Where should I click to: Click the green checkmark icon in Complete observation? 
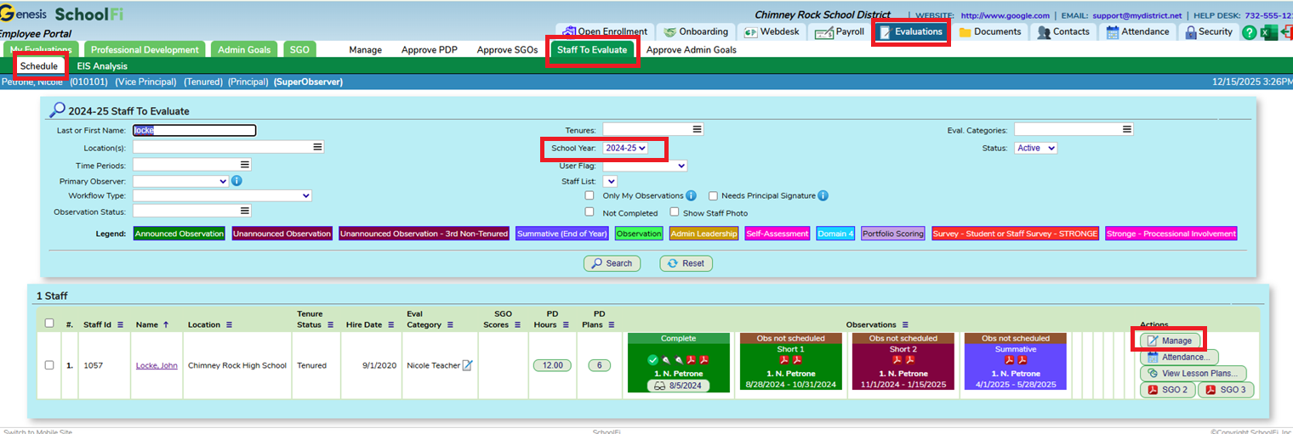652,360
